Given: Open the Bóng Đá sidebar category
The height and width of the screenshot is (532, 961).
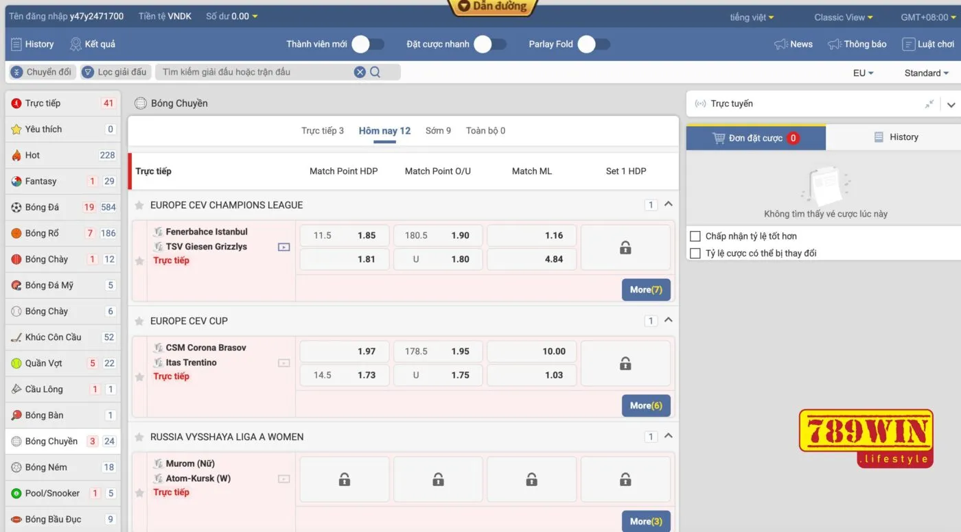Looking at the screenshot, I should (x=42, y=207).
